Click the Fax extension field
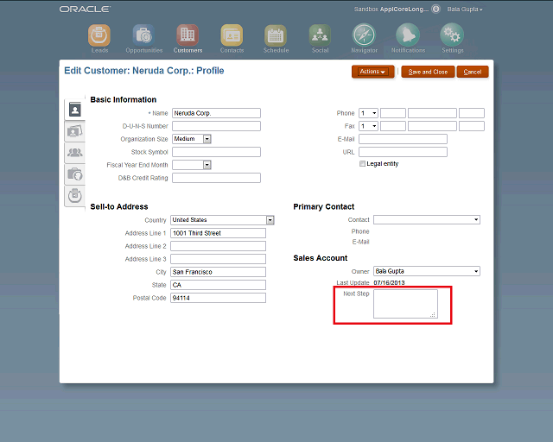 tap(472, 126)
